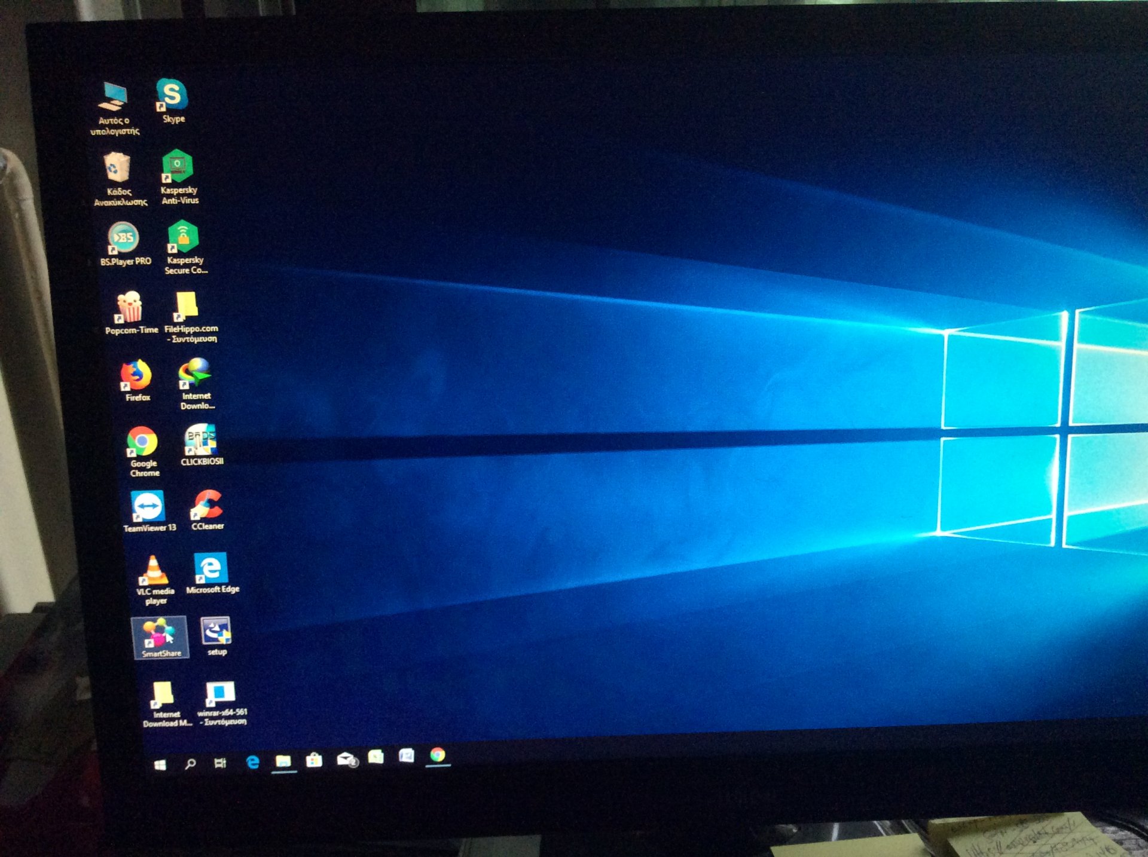Select the CLICKBIOSII desktop icon
This screenshot has height=857, width=1148.
[201, 445]
